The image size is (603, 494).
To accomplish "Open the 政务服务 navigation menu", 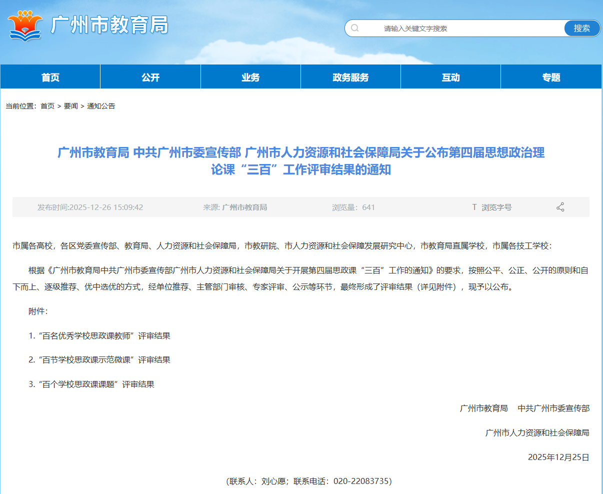I will coord(350,77).
